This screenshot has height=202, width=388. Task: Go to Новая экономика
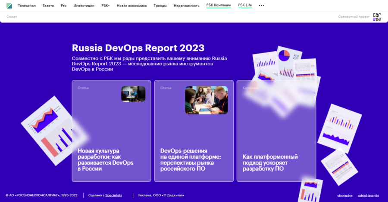131,6
